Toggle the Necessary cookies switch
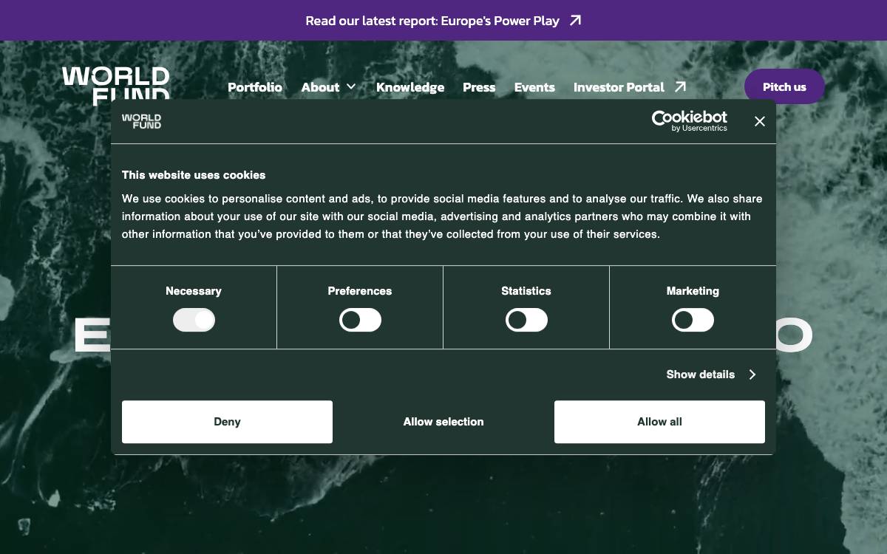The height and width of the screenshot is (554, 887). [194, 320]
